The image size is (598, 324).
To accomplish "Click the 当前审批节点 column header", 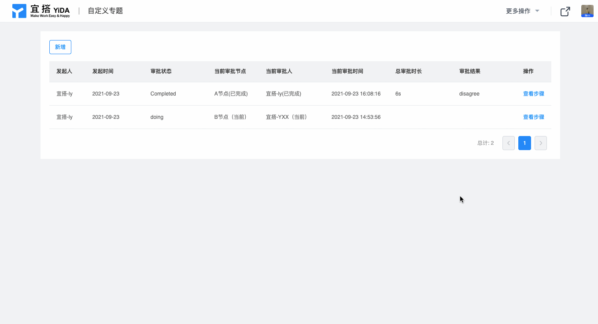I will click(x=230, y=71).
